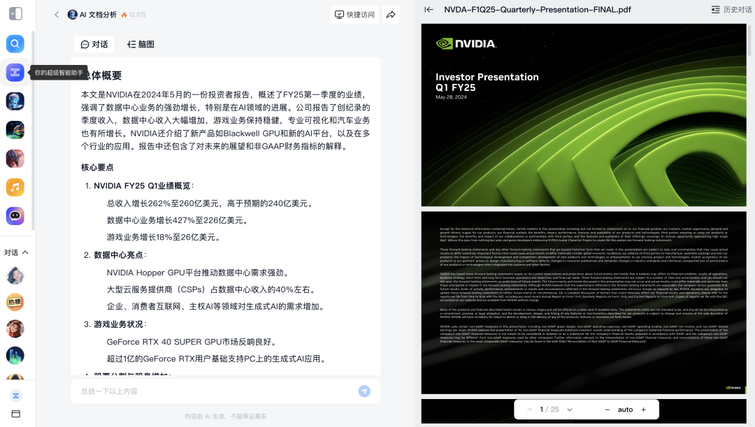Open the panel icon at sidebar bottom

tap(15, 415)
